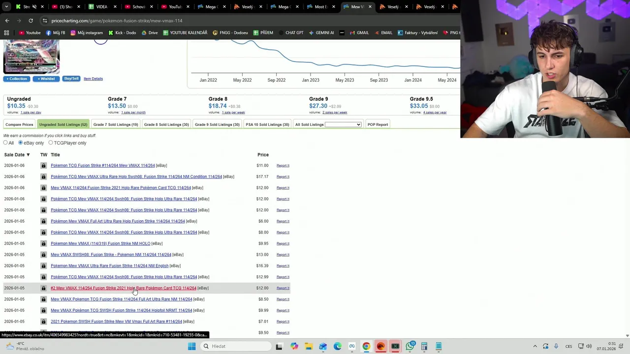This screenshot has width=630, height=354.
Task: Click the page scrollbar down arrow
Action: tap(627, 336)
